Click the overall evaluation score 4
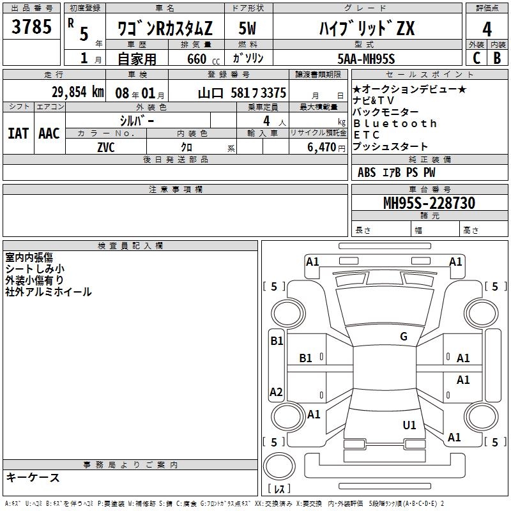The width and height of the screenshot is (511, 511). [487, 29]
